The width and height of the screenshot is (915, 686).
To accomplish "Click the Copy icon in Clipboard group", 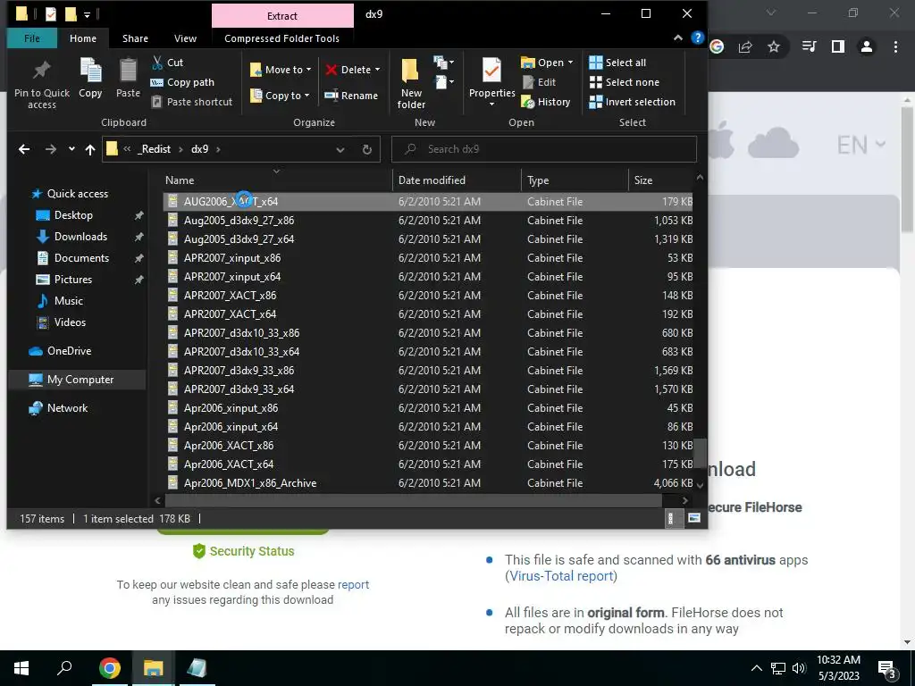I will 90,78.
